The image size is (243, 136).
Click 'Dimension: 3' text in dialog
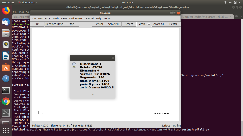(x=90, y=64)
